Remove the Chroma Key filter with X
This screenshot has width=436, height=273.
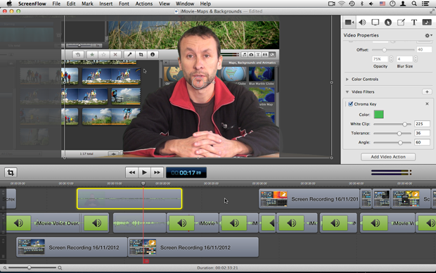pyautogui.click(x=427, y=104)
